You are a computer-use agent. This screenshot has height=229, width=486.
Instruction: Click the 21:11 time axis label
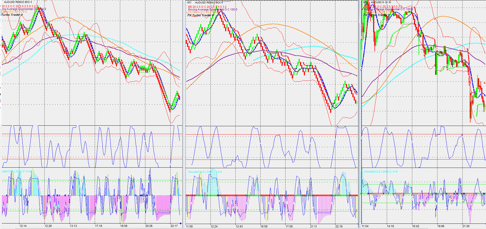click(313, 226)
